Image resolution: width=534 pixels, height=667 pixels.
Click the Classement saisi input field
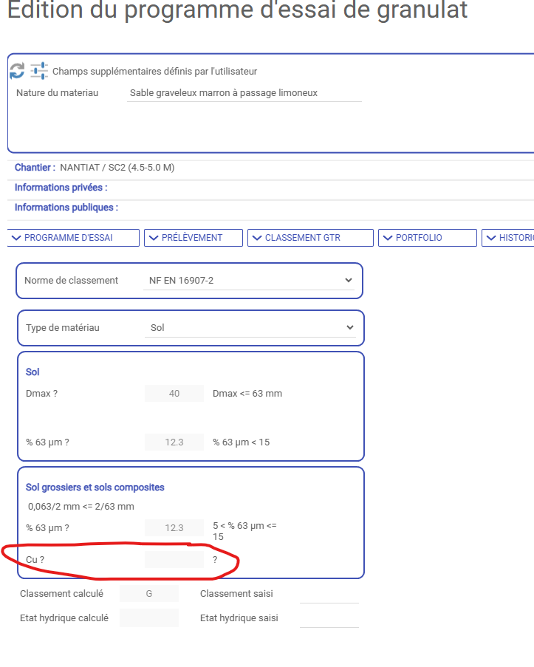pyautogui.click(x=329, y=594)
